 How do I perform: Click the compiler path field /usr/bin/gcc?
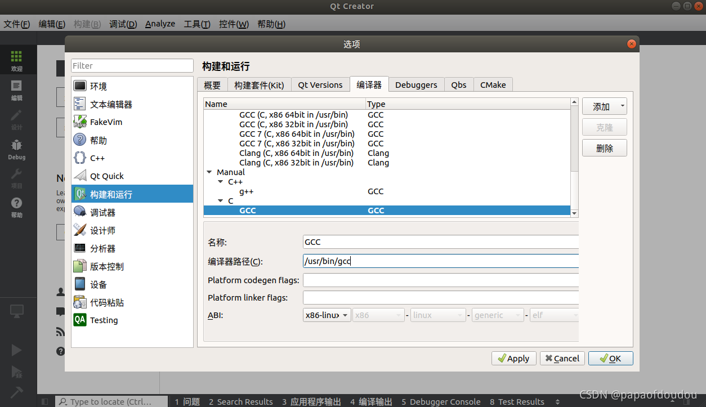point(441,261)
